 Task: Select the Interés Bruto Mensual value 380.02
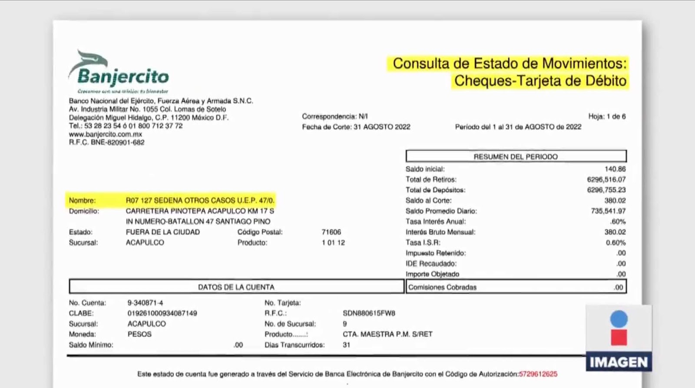pyautogui.click(x=615, y=232)
